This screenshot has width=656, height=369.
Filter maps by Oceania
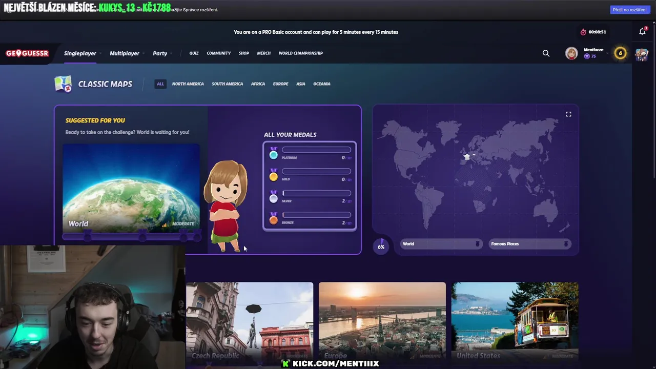coord(322,84)
